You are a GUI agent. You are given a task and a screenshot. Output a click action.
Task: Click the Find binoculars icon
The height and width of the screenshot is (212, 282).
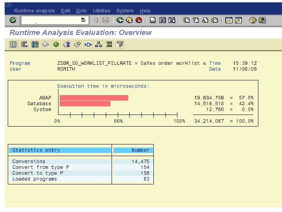click(x=162, y=20)
